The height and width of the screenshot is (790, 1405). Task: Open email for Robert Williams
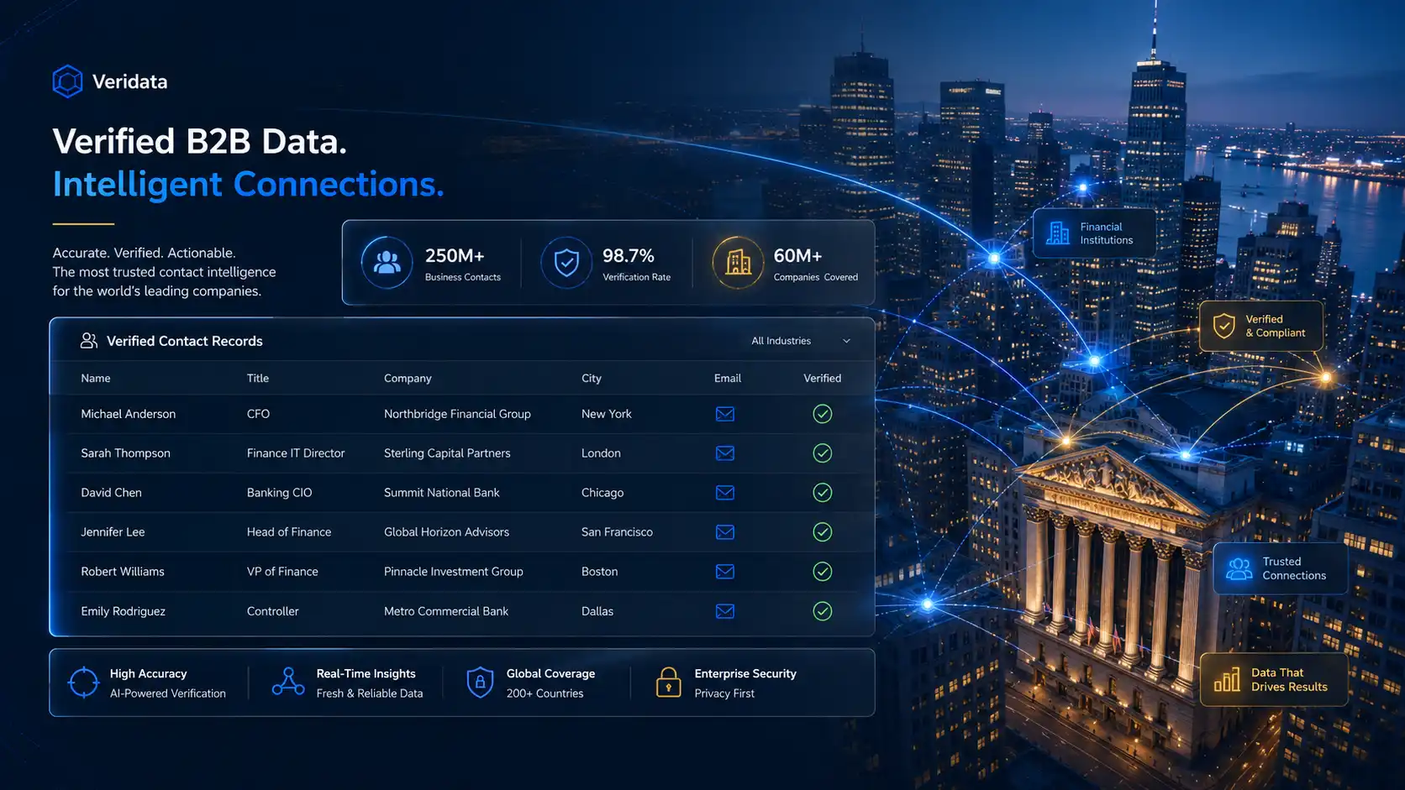pos(725,572)
